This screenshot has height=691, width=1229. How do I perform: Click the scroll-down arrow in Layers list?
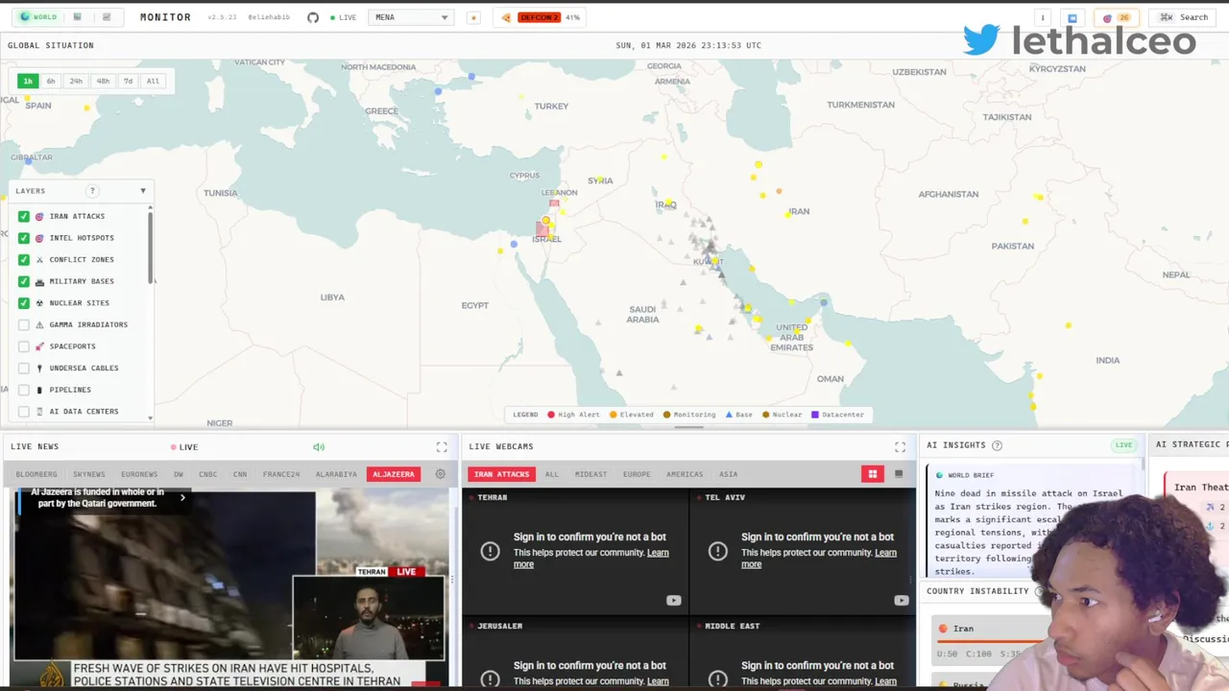pyautogui.click(x=150, y=417)
